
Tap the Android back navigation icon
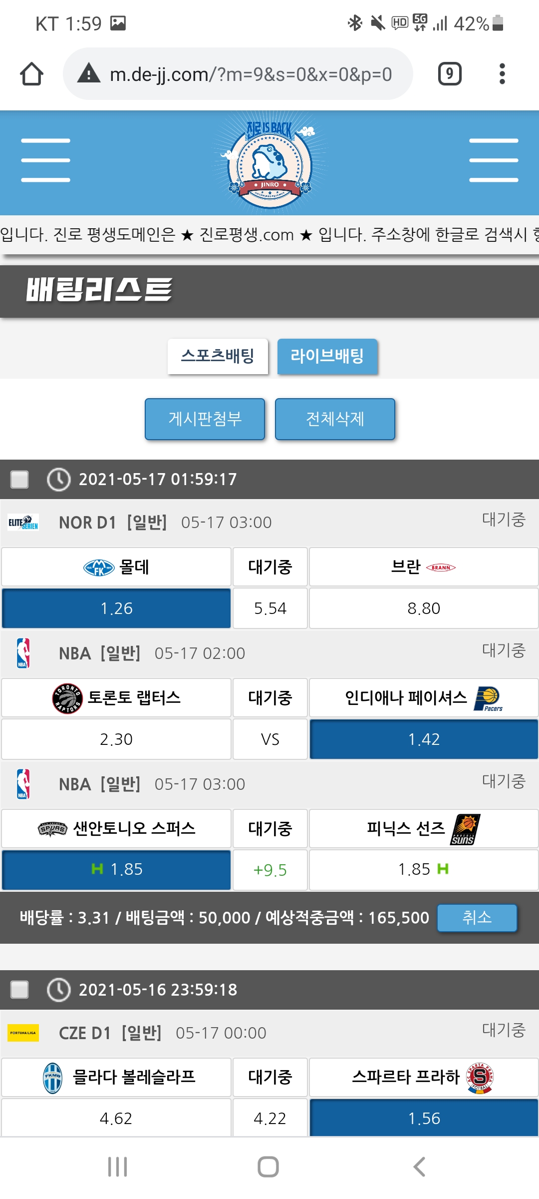(x=420, y=1167)
